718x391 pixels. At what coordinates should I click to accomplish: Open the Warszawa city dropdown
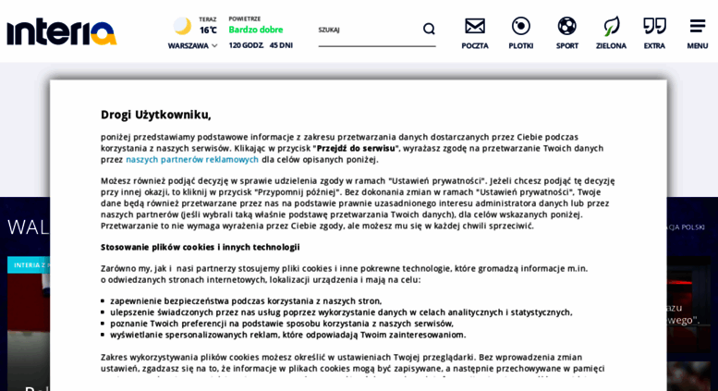192,46
